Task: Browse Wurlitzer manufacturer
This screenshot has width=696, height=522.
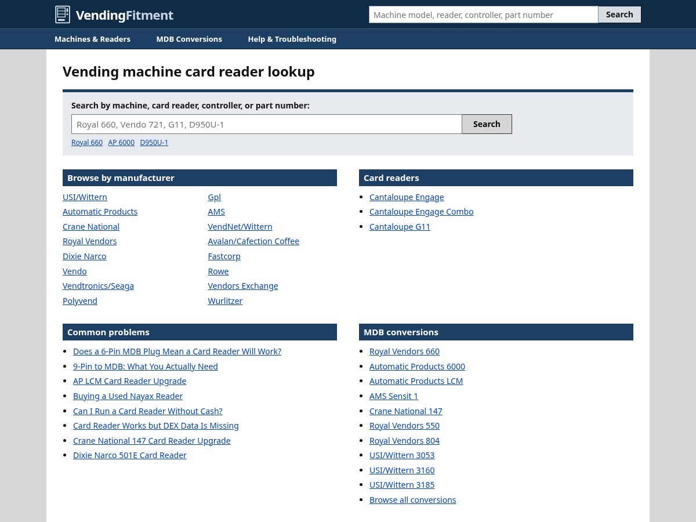Action: [225, 301]
